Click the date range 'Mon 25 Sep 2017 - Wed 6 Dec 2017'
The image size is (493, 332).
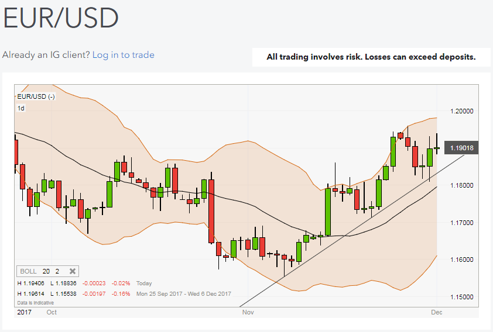point(184,294)
